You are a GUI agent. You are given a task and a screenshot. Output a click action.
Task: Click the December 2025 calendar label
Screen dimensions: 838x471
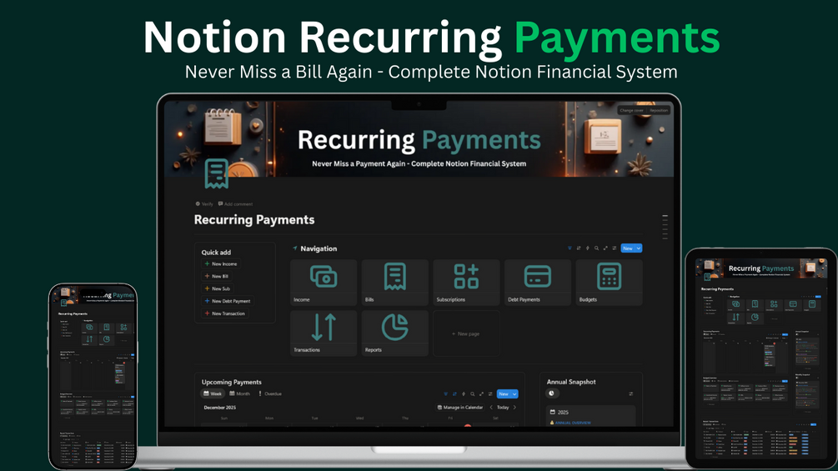pos(219,408)
